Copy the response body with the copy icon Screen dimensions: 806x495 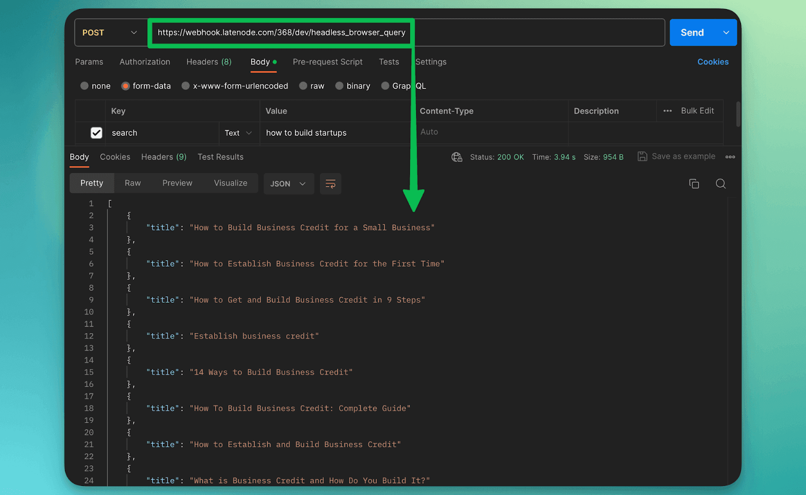[694, 184]
